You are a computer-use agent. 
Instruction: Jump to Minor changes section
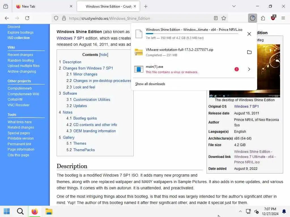(85, 74)
